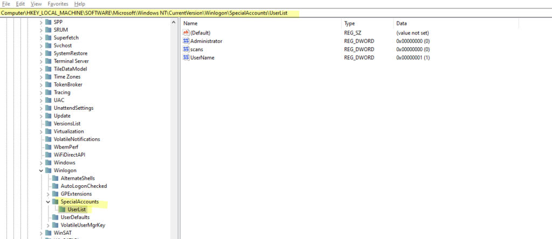
Task: Select the Update folder icon
Action: coord(48,116)
